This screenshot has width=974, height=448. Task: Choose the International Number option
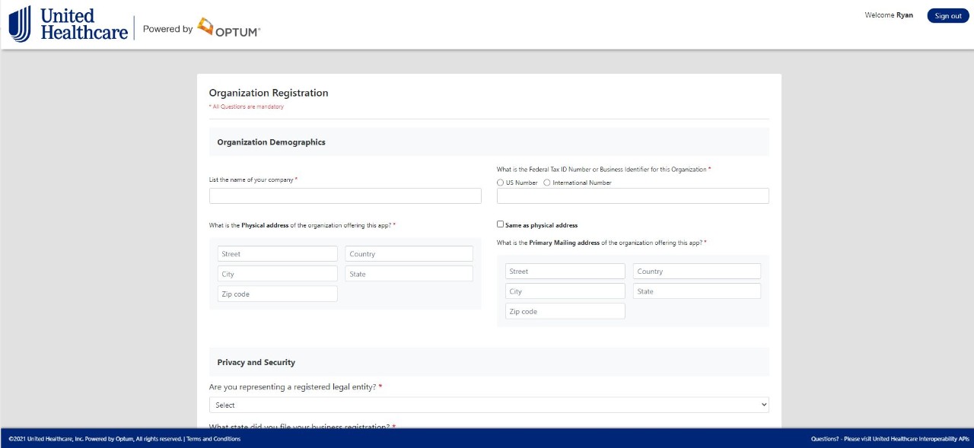click(547, 183)
